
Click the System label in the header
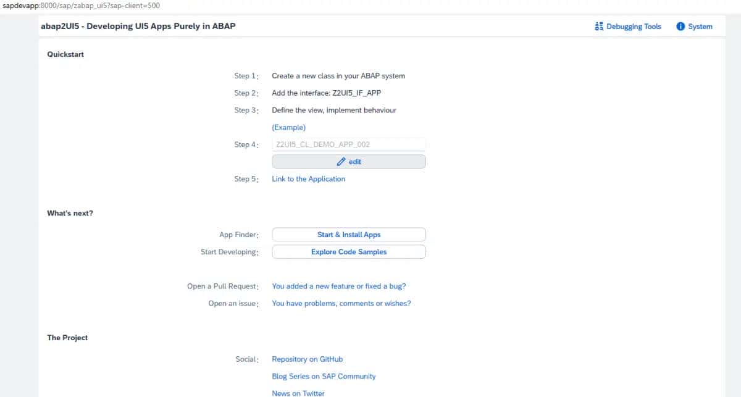click(x=701, y=26)
